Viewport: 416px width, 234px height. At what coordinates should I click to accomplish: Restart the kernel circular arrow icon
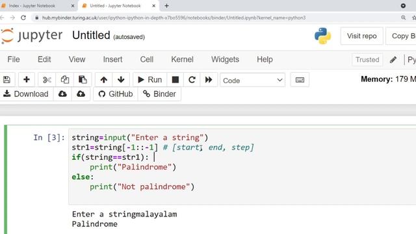click(x=192, y=79)
